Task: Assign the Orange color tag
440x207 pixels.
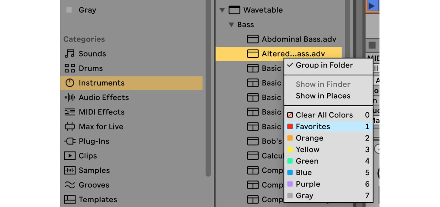Action: click(x=328, y=138)
